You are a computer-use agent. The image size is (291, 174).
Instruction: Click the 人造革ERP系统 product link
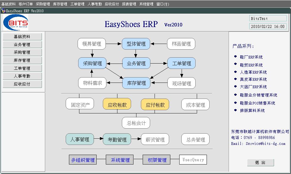253,72
